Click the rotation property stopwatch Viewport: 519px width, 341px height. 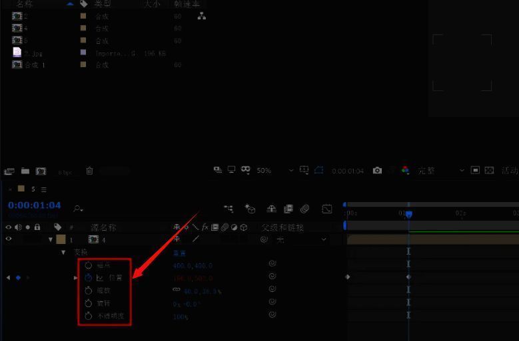click(x=88, y=303)
